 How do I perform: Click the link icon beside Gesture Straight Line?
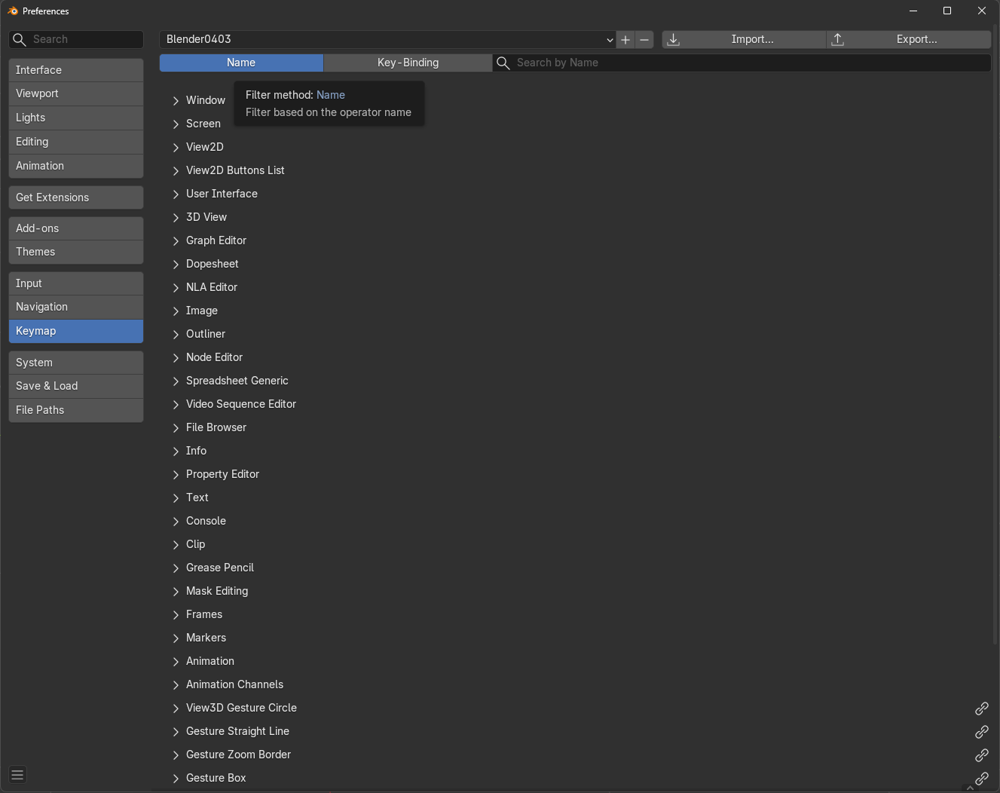[981, 732]
